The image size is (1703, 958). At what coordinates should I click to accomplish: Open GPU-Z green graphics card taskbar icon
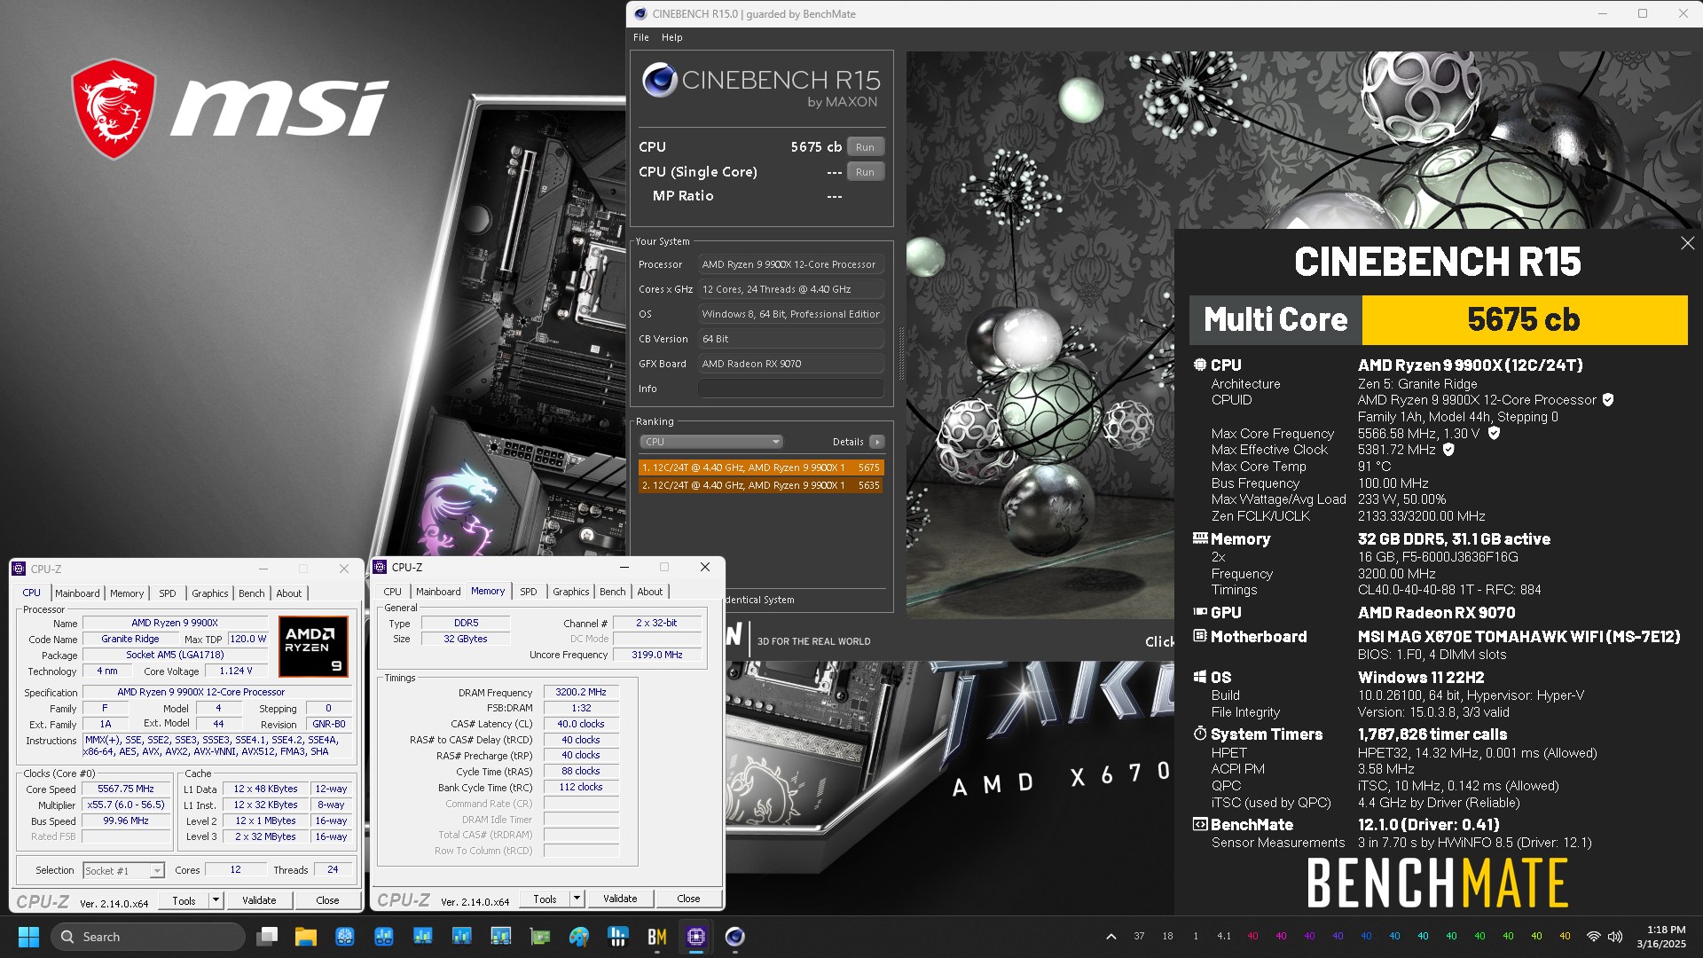540,937
